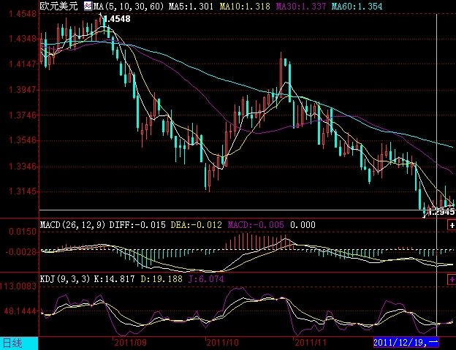Click the 1.3145 price axis label
The height and width of the screenshot is (350, 456).
(23, 191)
